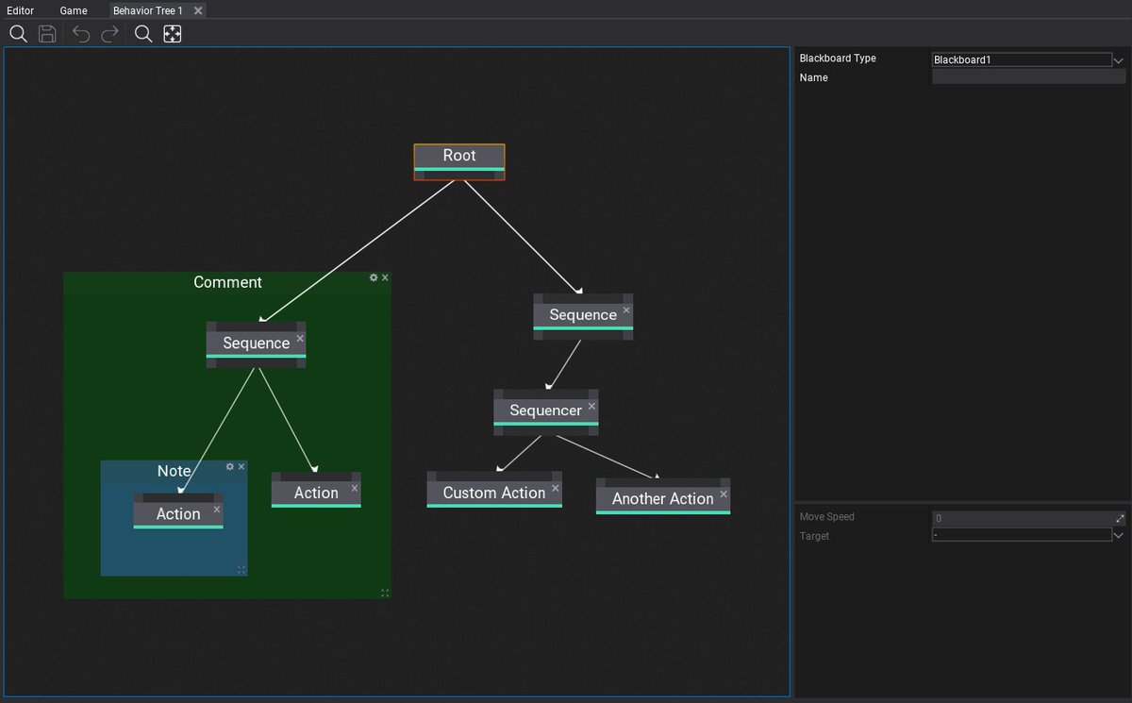Switch to the Game tab
Viewport: 1132px width, 703px height.
[x=73, y=10]
